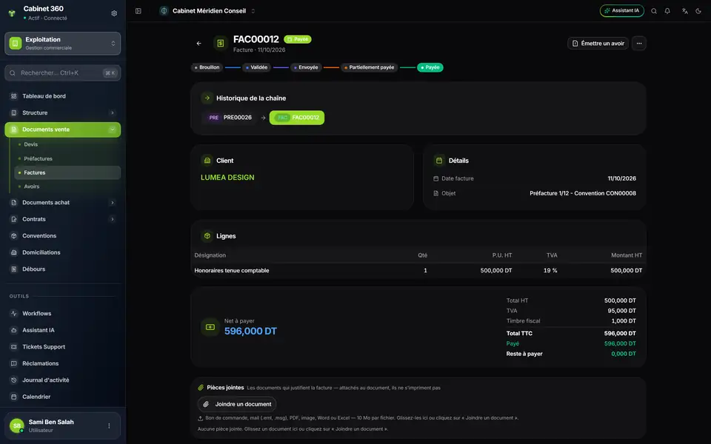This screenshot has width=711, height=444.
Task: Open Tickets Support
Action: point(62,347)
